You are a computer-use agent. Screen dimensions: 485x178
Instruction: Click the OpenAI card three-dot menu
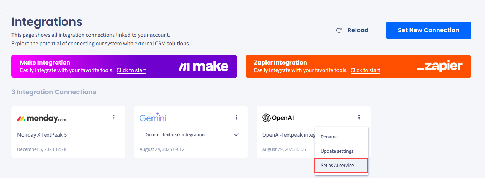tap(359, 117)
